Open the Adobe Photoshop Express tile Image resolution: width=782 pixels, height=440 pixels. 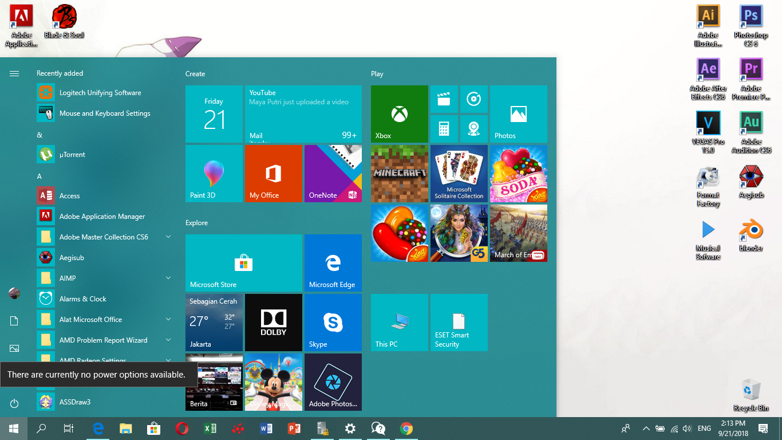click(333, 382)
